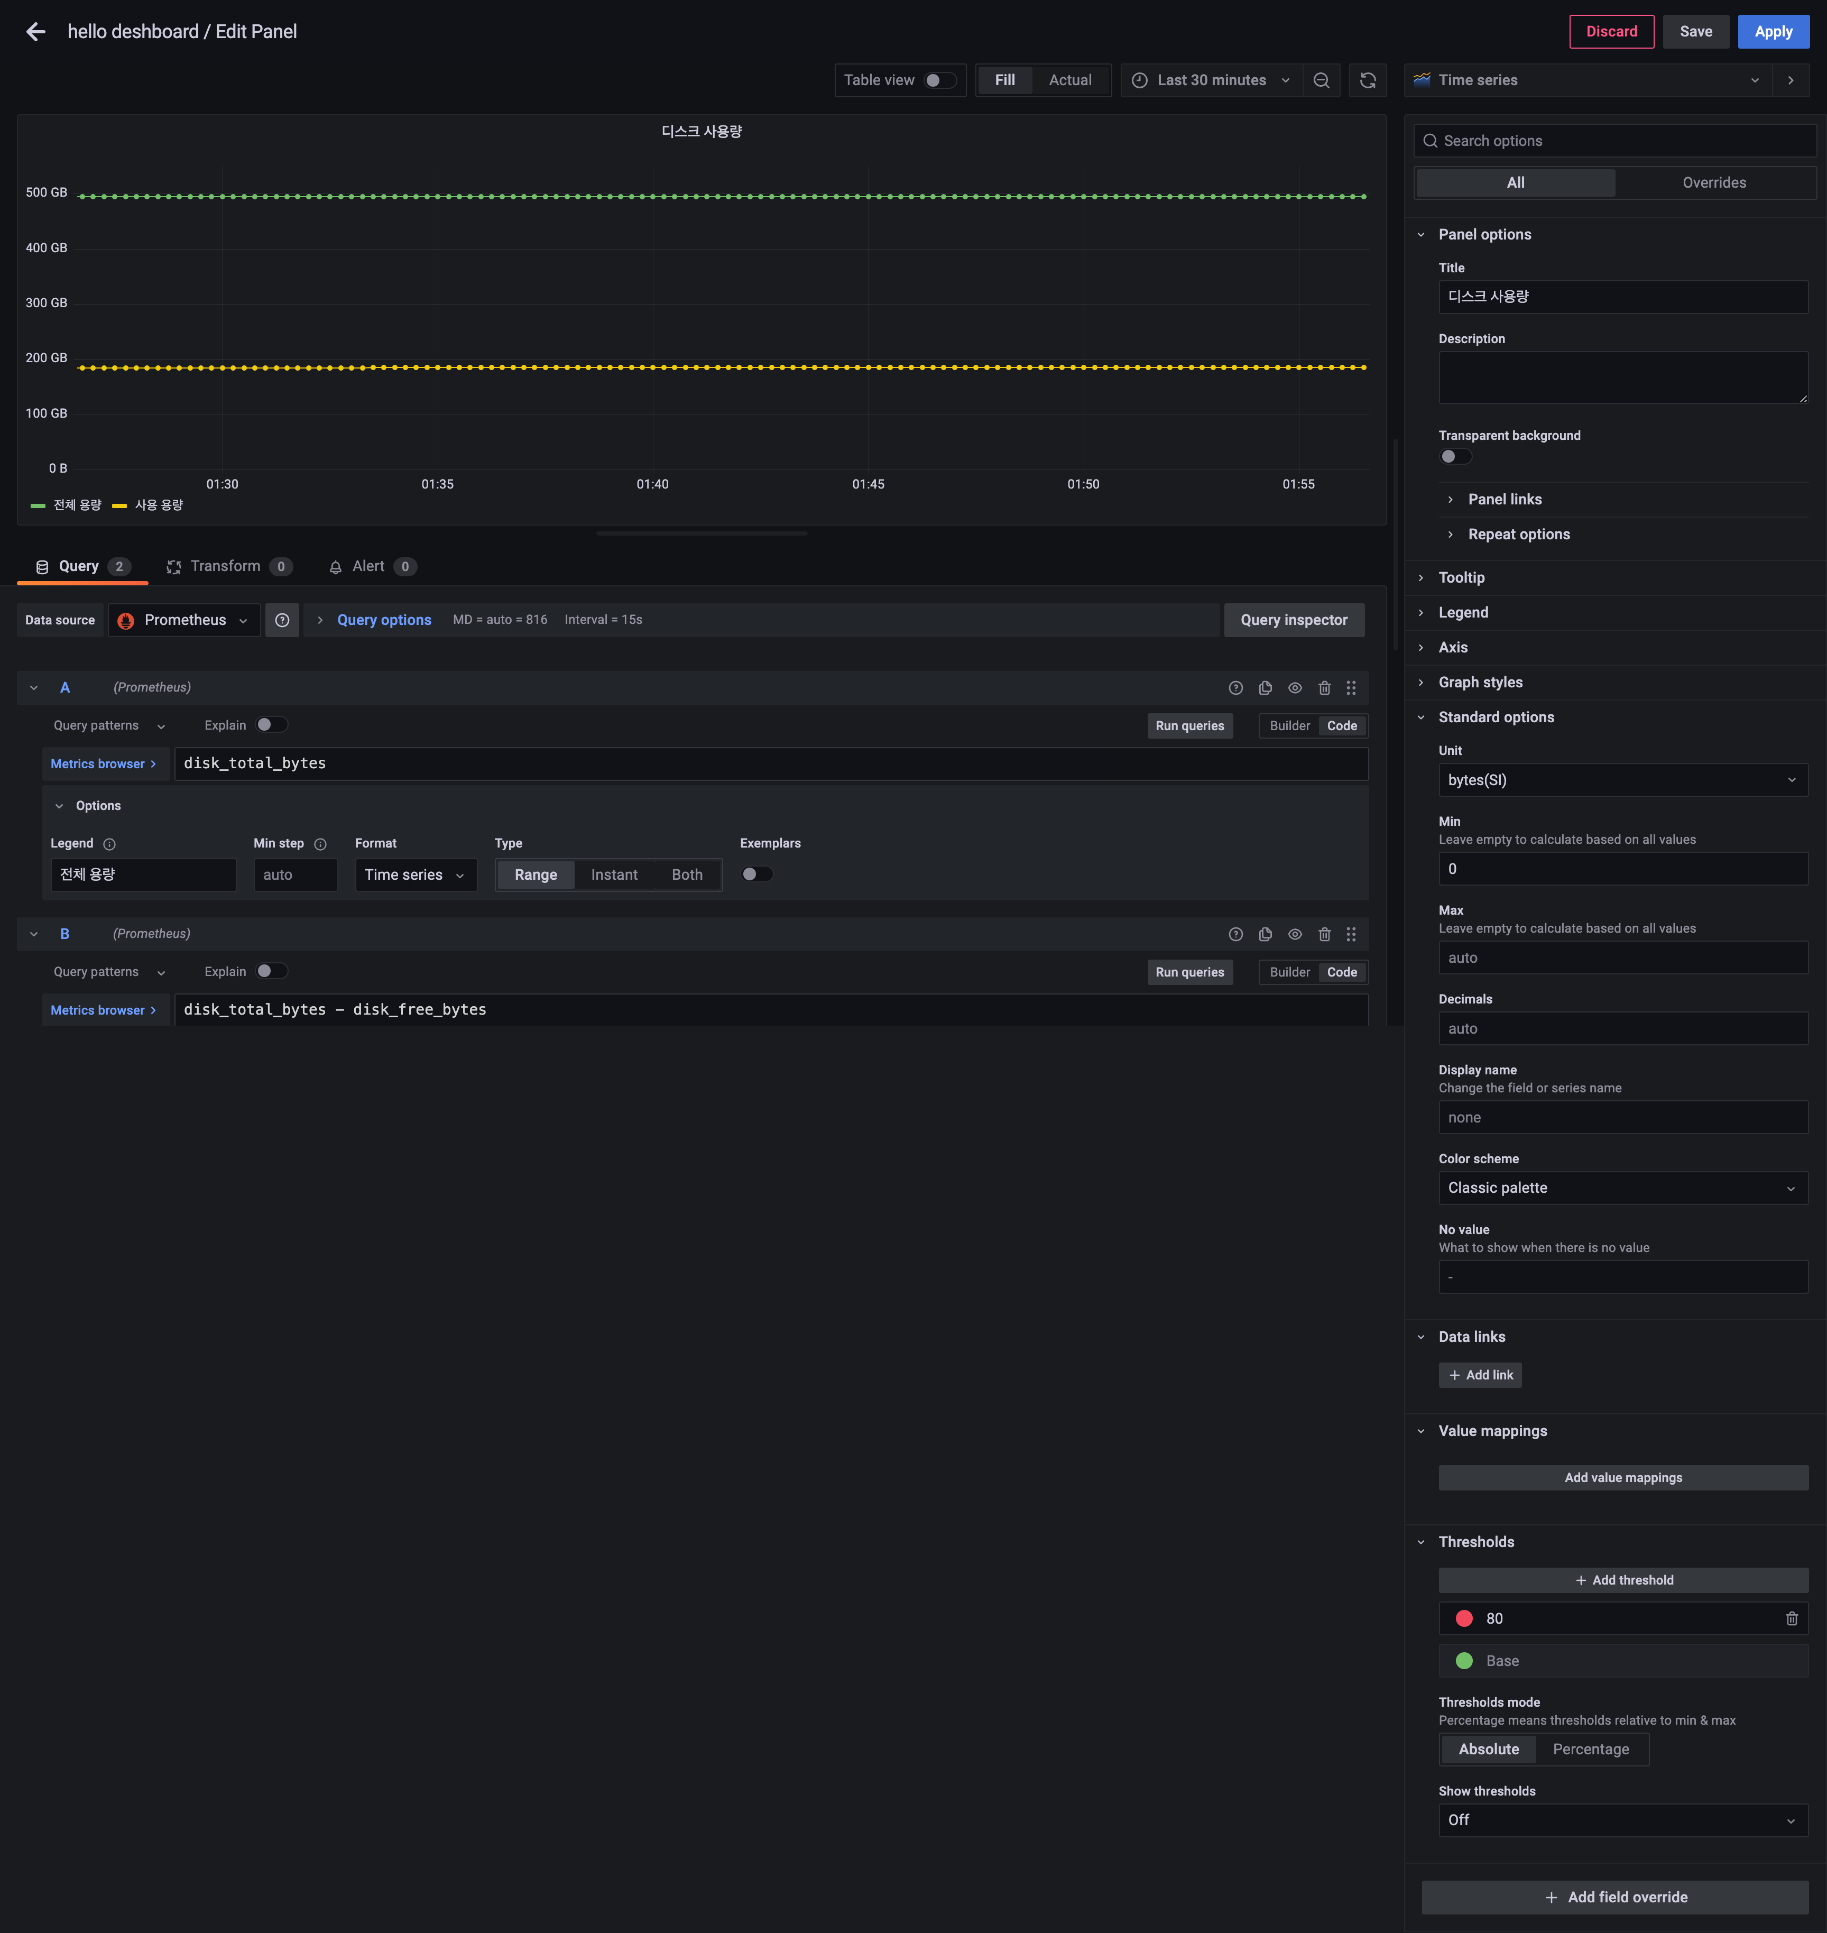Open data source help icon next to Prometheus
Image resolution: width=1827 pixels, height=1933 pixels.
[x=281, y=620]
